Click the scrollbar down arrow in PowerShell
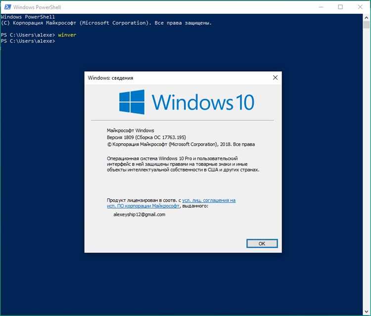Screen dimensions: 371x316 coord(366,312)
